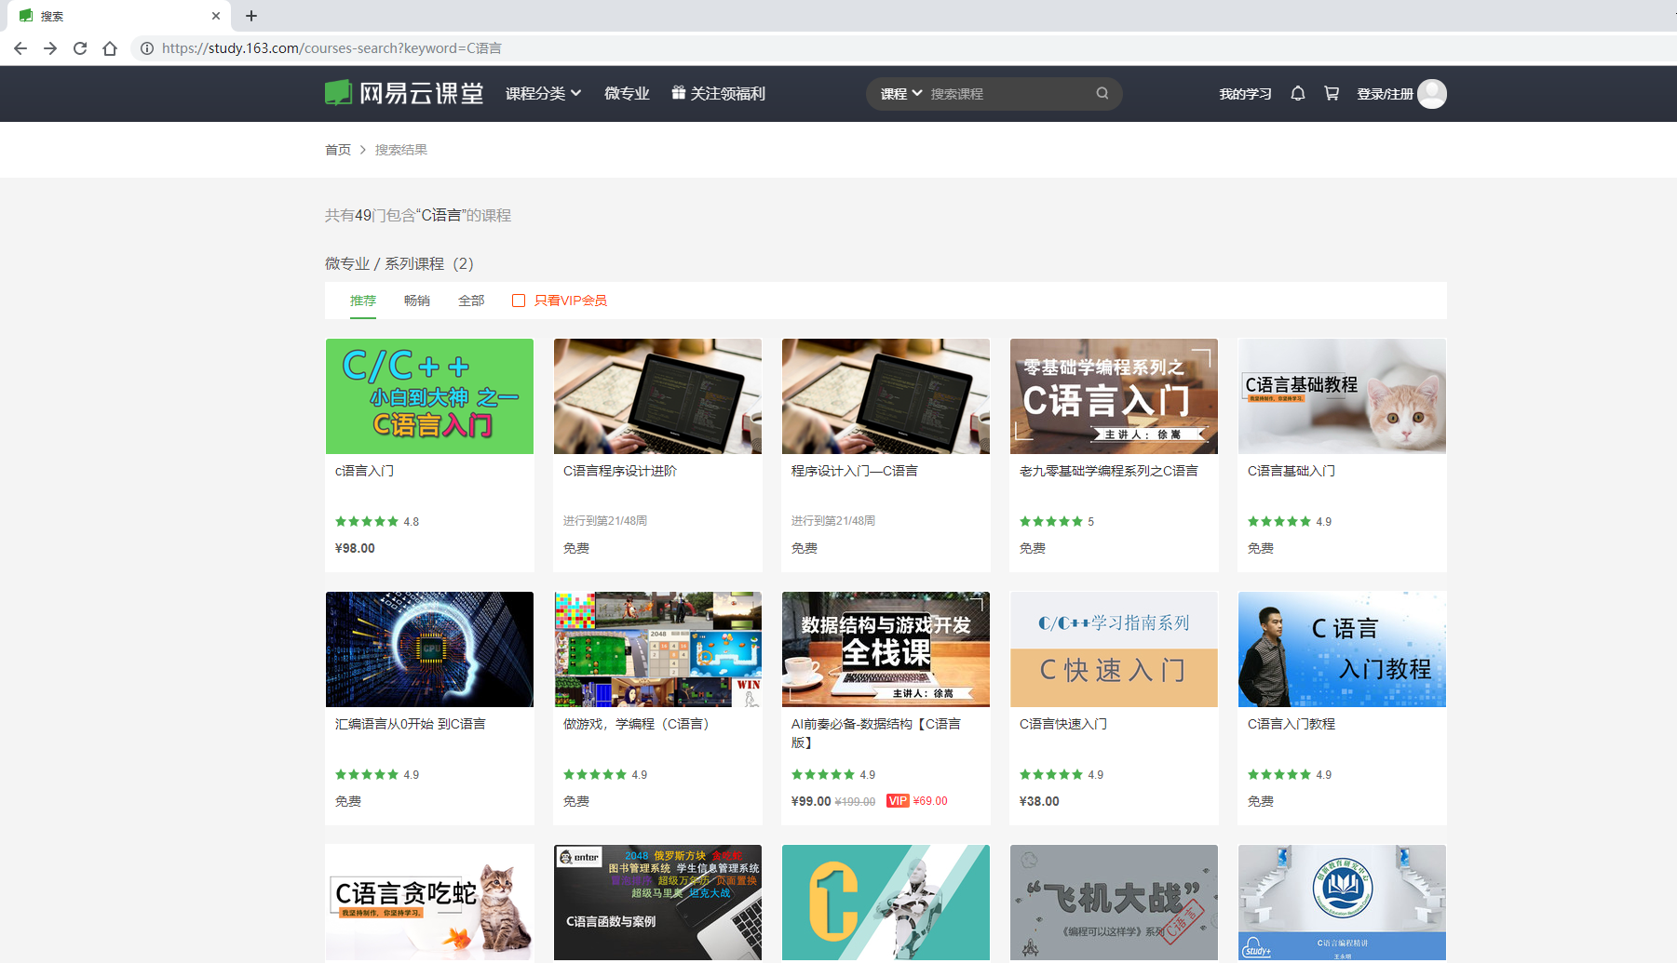This screenshot has height=963, width=1677.
Task: Open 我的学习 page
Action: (x=1245, y=93)
